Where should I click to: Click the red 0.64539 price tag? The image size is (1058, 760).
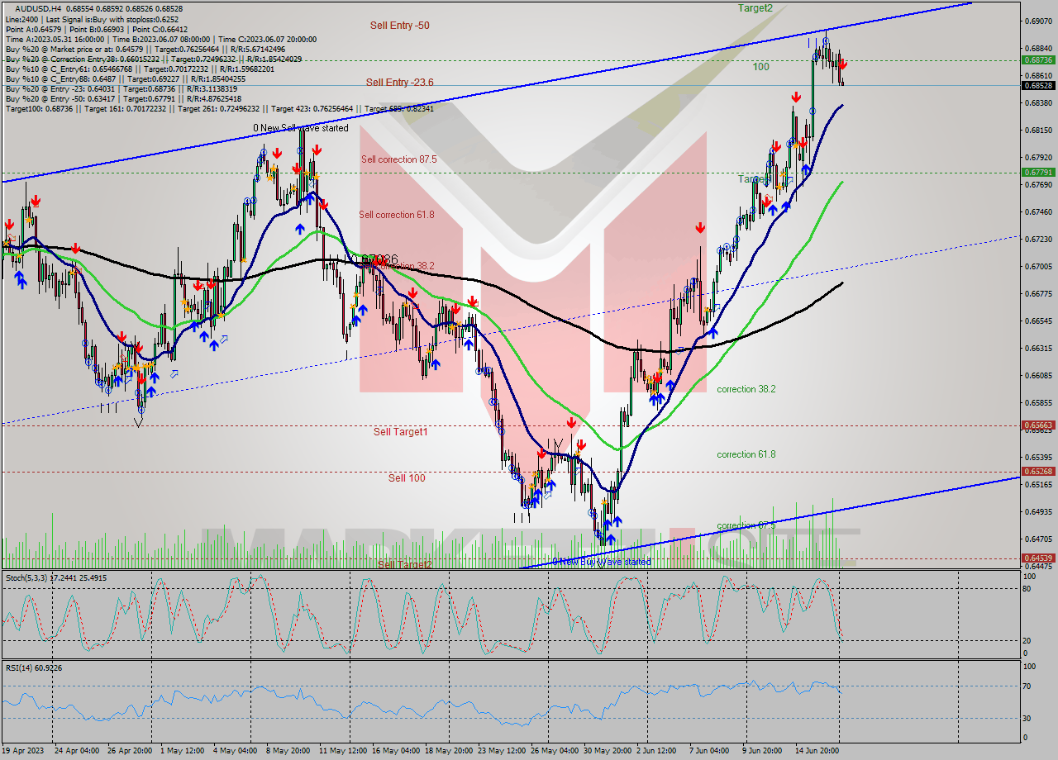click(x=1038, y=558)
